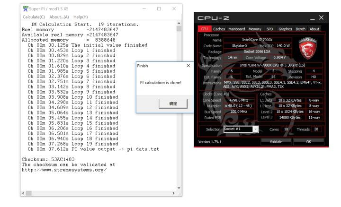Click the Version 1.79.1 label in CPU-Z
This screenshot has width=341, height=207.
point(210,142)
